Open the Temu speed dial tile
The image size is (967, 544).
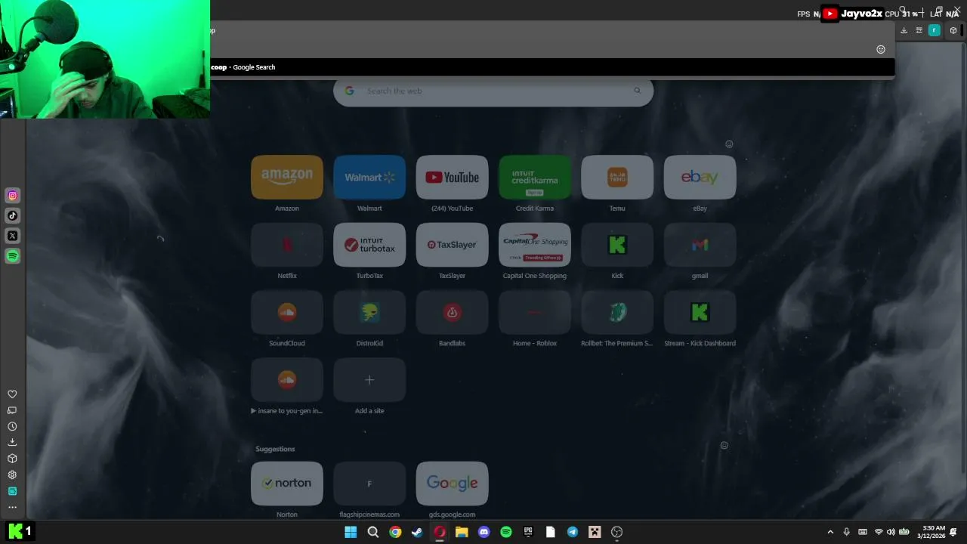point(617,177)
